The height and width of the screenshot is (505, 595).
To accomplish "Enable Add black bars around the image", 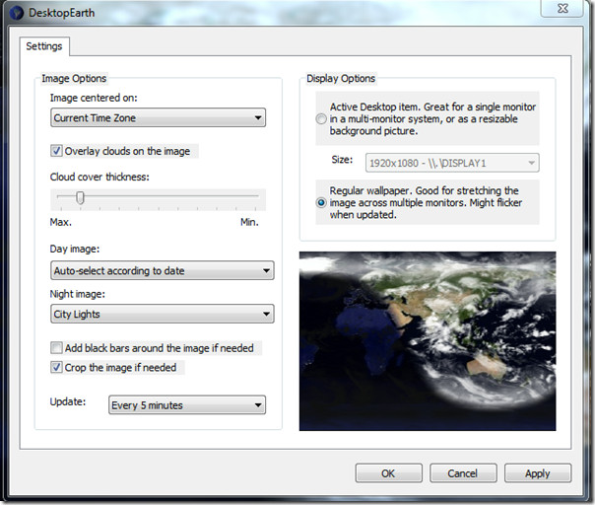I will [56, 348].
